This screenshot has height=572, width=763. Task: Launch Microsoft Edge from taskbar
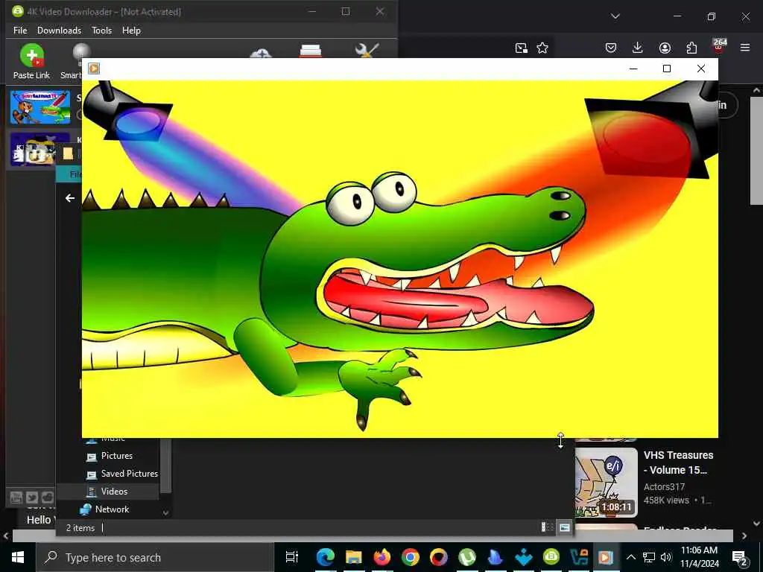326,557
